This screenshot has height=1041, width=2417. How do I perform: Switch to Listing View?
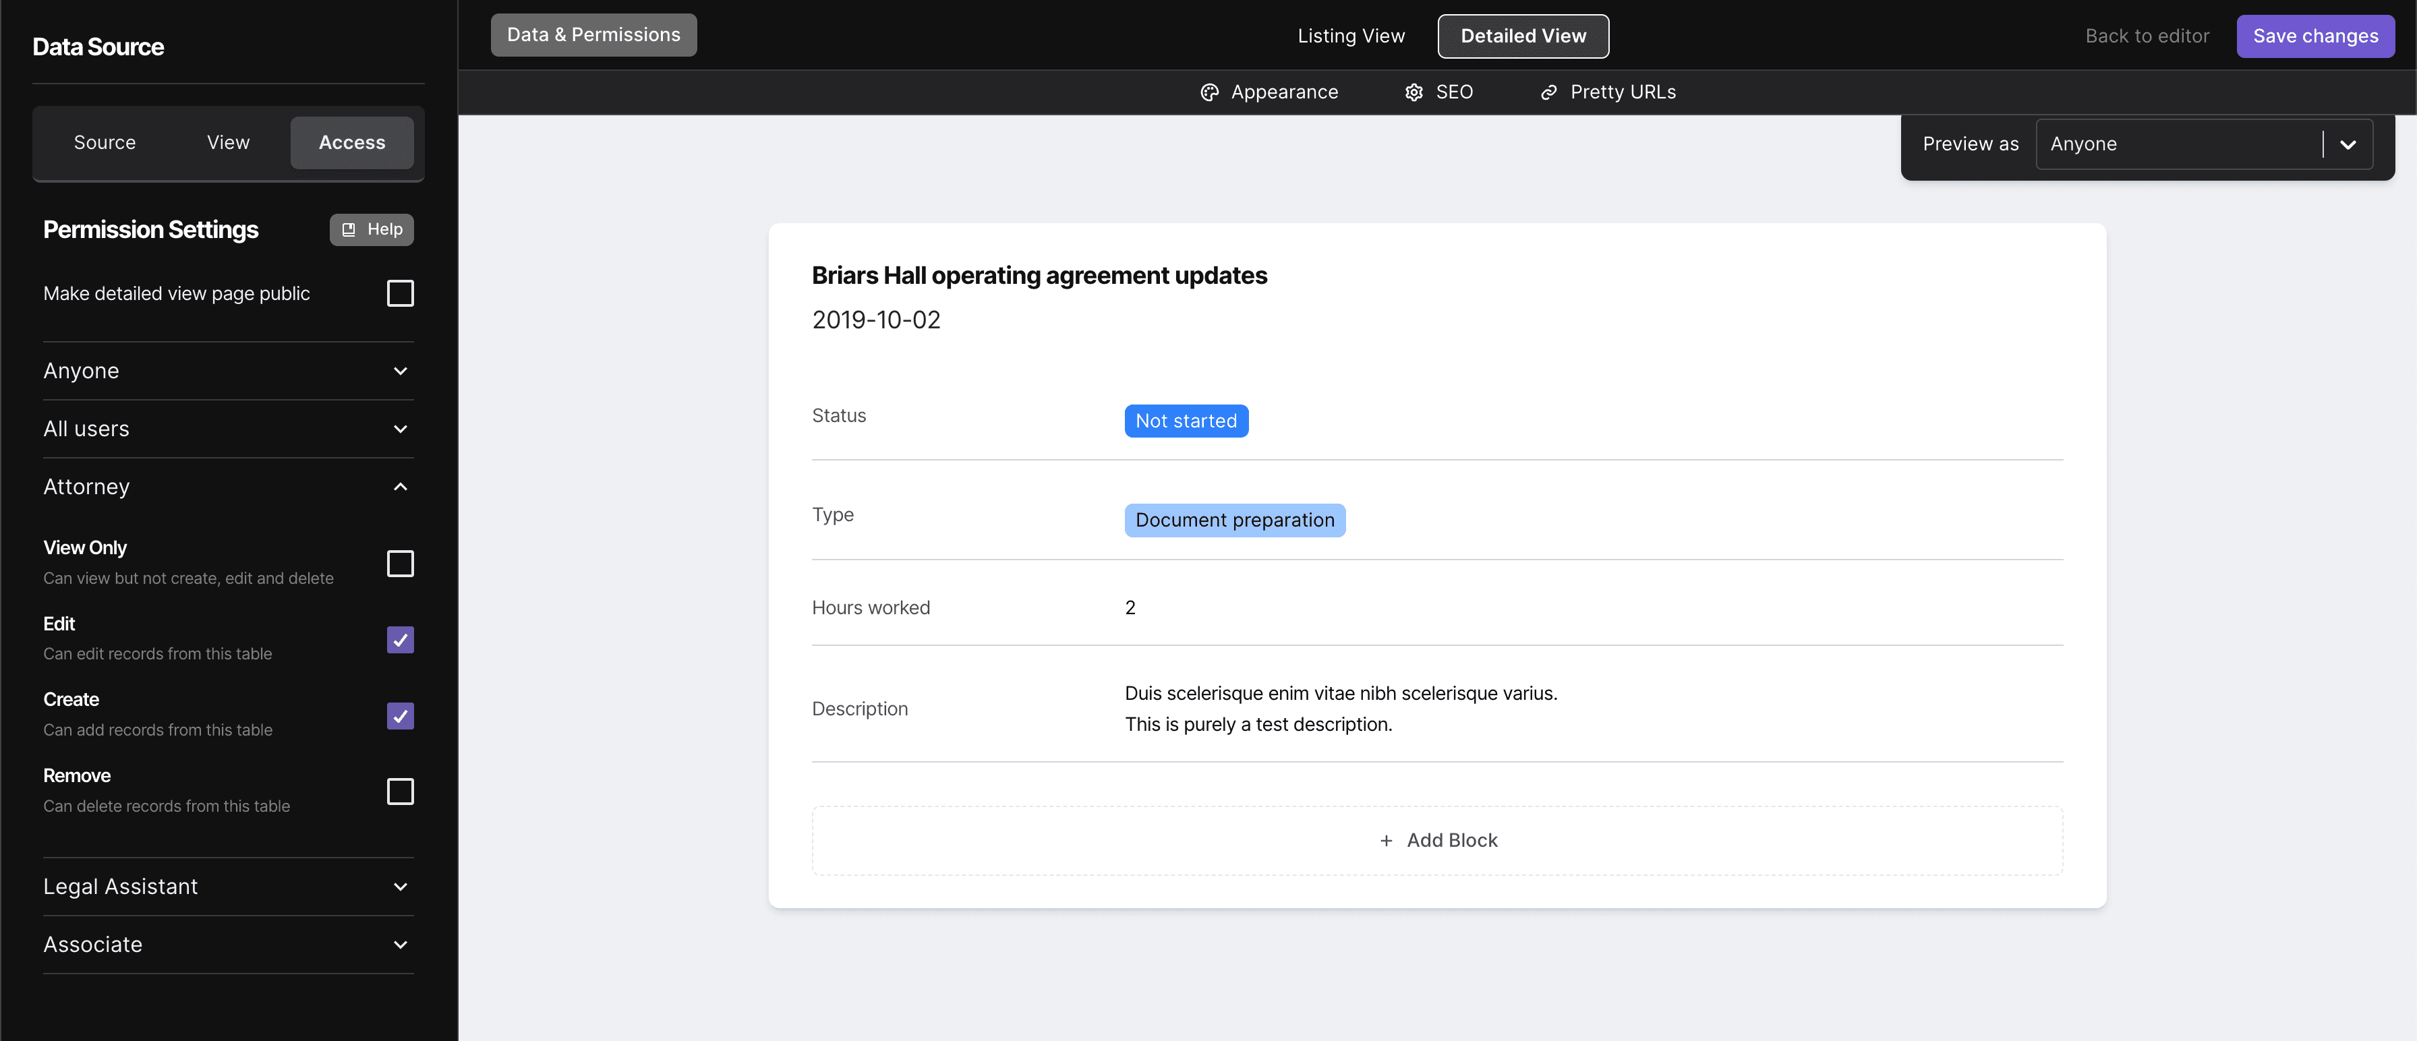click(1351, 36)
